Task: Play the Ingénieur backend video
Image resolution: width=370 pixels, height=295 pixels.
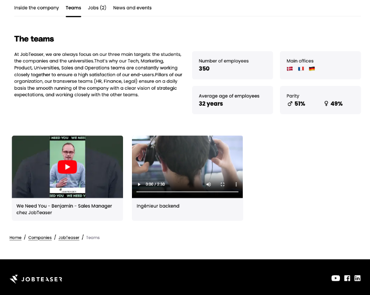Action: click(x=139, y=184)
